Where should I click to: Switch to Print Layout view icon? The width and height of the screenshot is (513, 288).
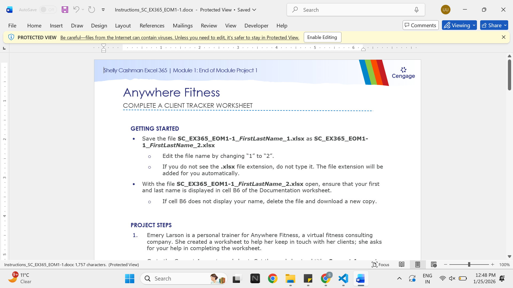pos(418,265)
